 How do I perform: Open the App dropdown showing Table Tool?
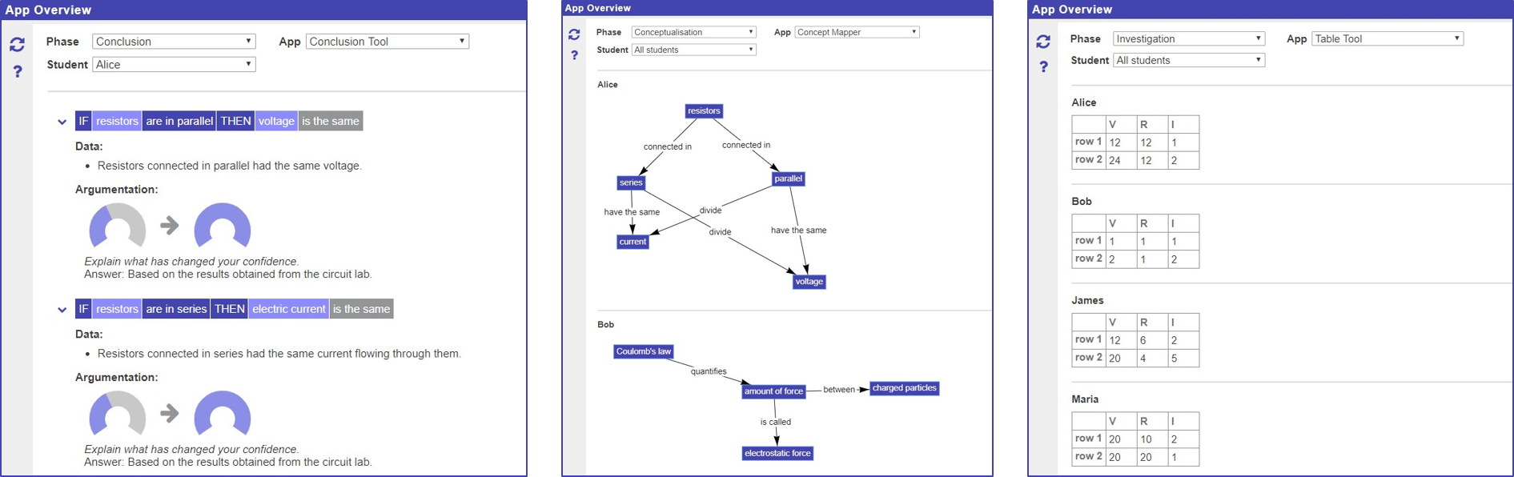pos(1387,38)
